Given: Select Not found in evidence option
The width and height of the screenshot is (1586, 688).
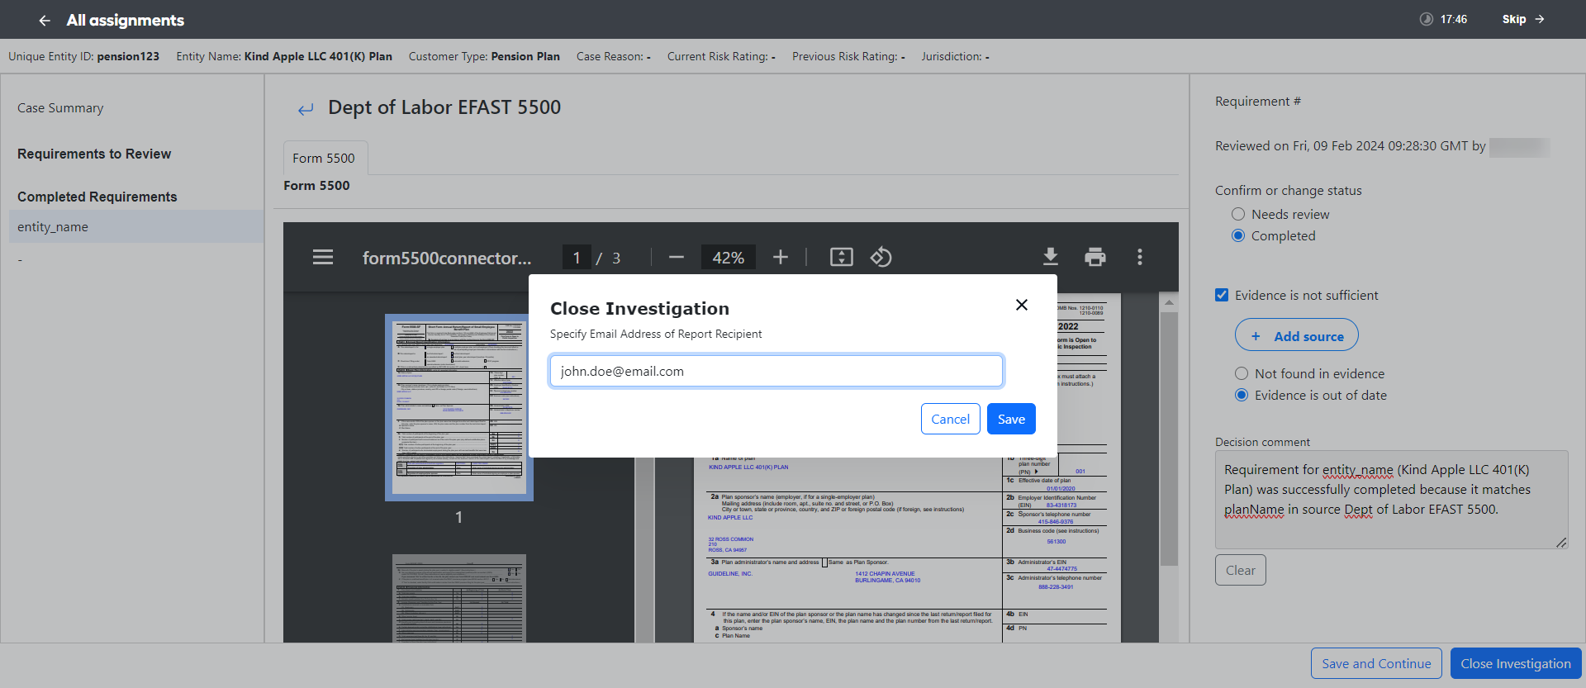Looking at the screenshot, I should pos(1242,373).
